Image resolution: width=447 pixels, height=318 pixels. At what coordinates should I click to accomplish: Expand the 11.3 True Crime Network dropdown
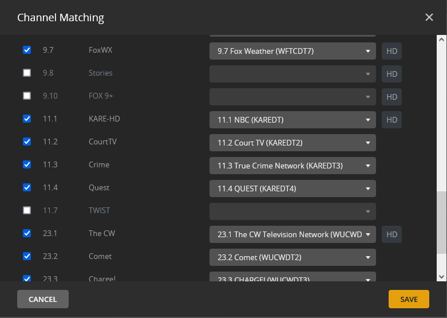[292, 166]
